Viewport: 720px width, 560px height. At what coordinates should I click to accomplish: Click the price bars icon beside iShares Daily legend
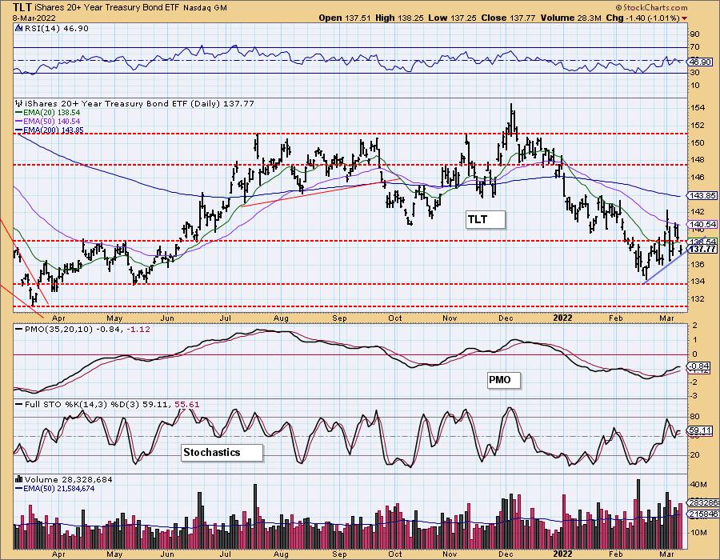coord(19,103)
